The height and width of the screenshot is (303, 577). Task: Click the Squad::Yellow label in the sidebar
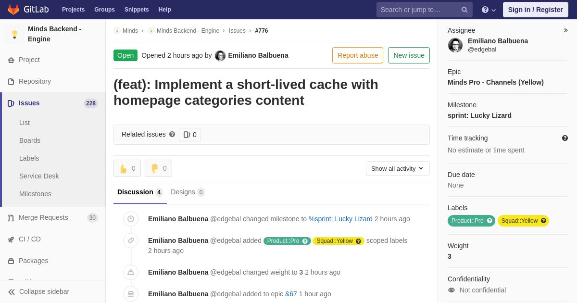coord(523,221)
